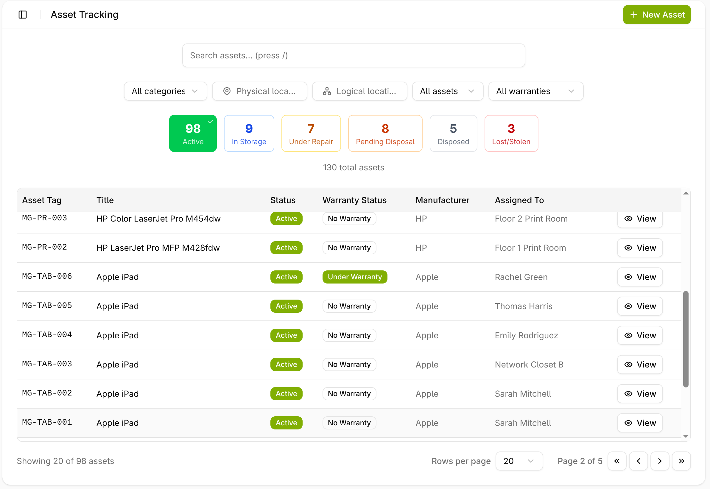
Task: Go to next page with right chevron
Action: 659,461
